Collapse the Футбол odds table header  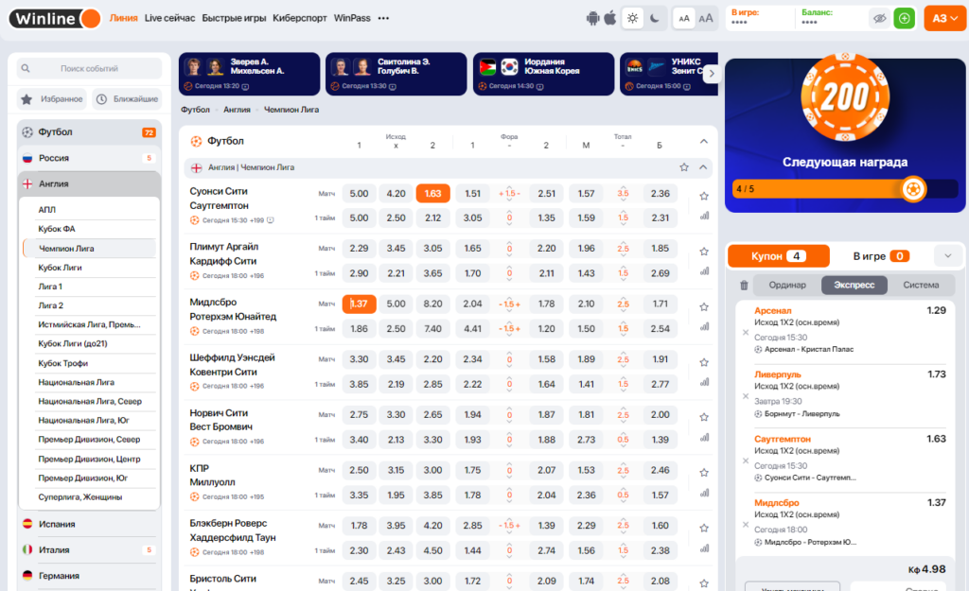coord(703,142)
